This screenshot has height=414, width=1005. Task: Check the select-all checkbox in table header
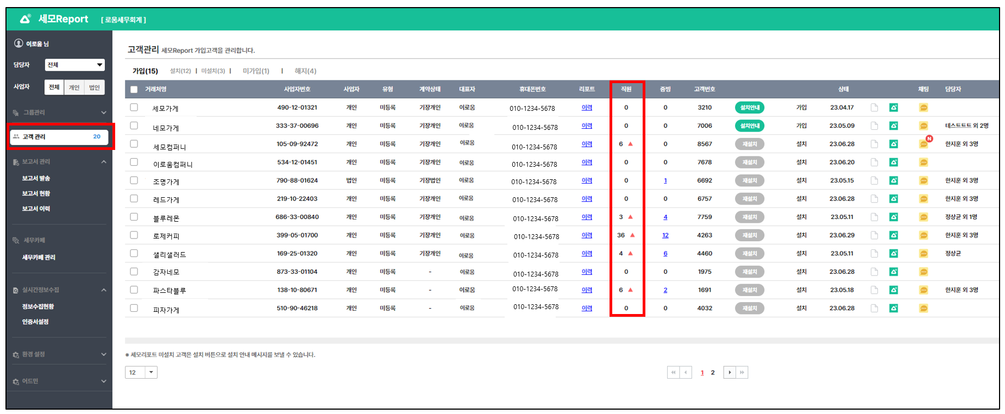point(134,90)
